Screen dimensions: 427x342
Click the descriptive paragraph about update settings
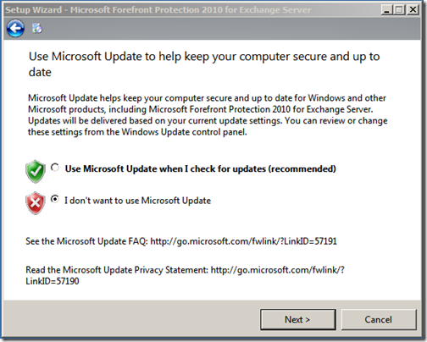tap(208, 115)
